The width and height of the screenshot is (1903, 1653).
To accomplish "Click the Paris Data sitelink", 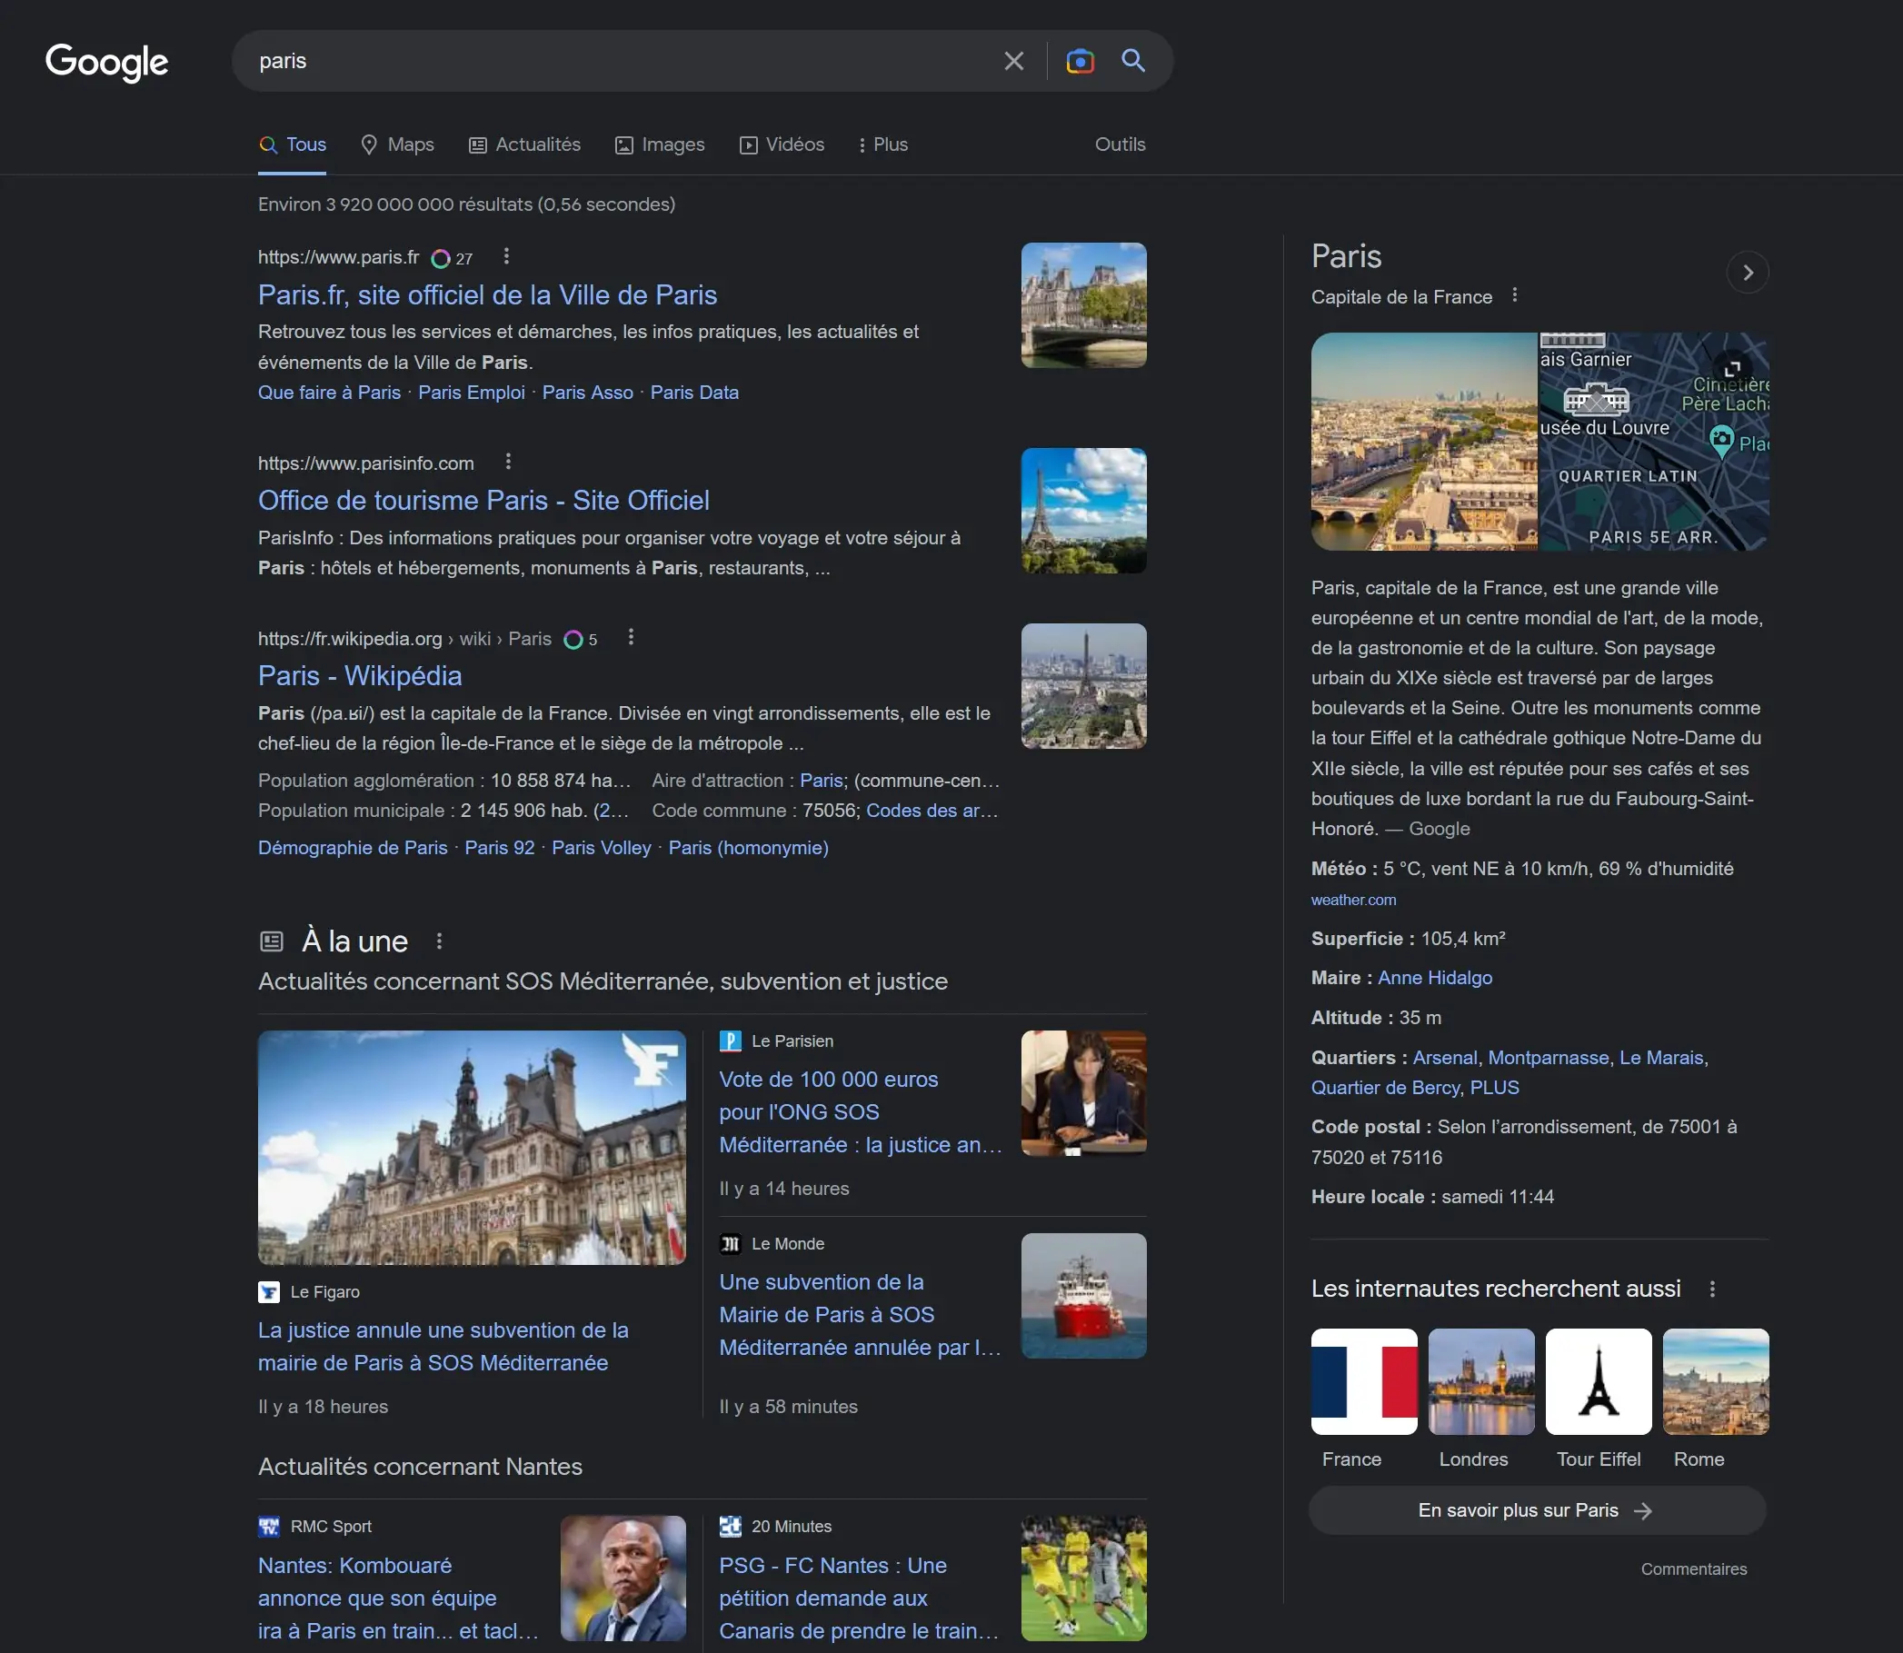I will point(694,392).
